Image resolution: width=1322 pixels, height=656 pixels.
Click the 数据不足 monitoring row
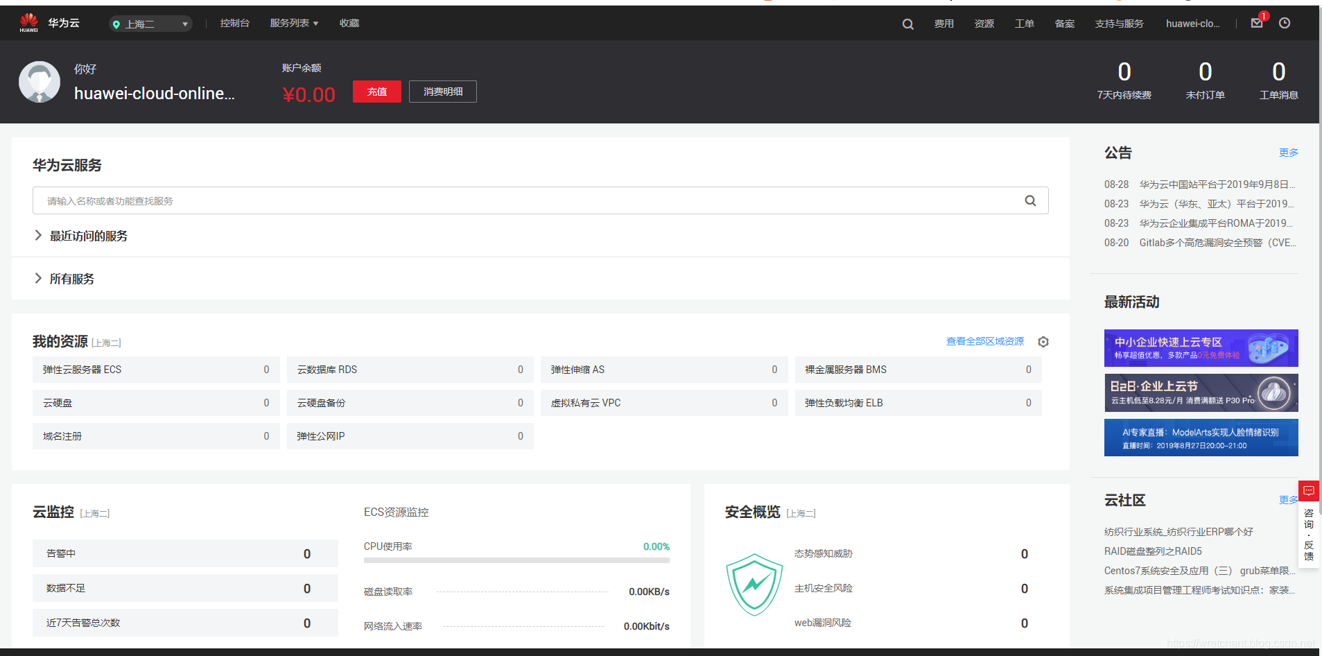pos(185,588)
